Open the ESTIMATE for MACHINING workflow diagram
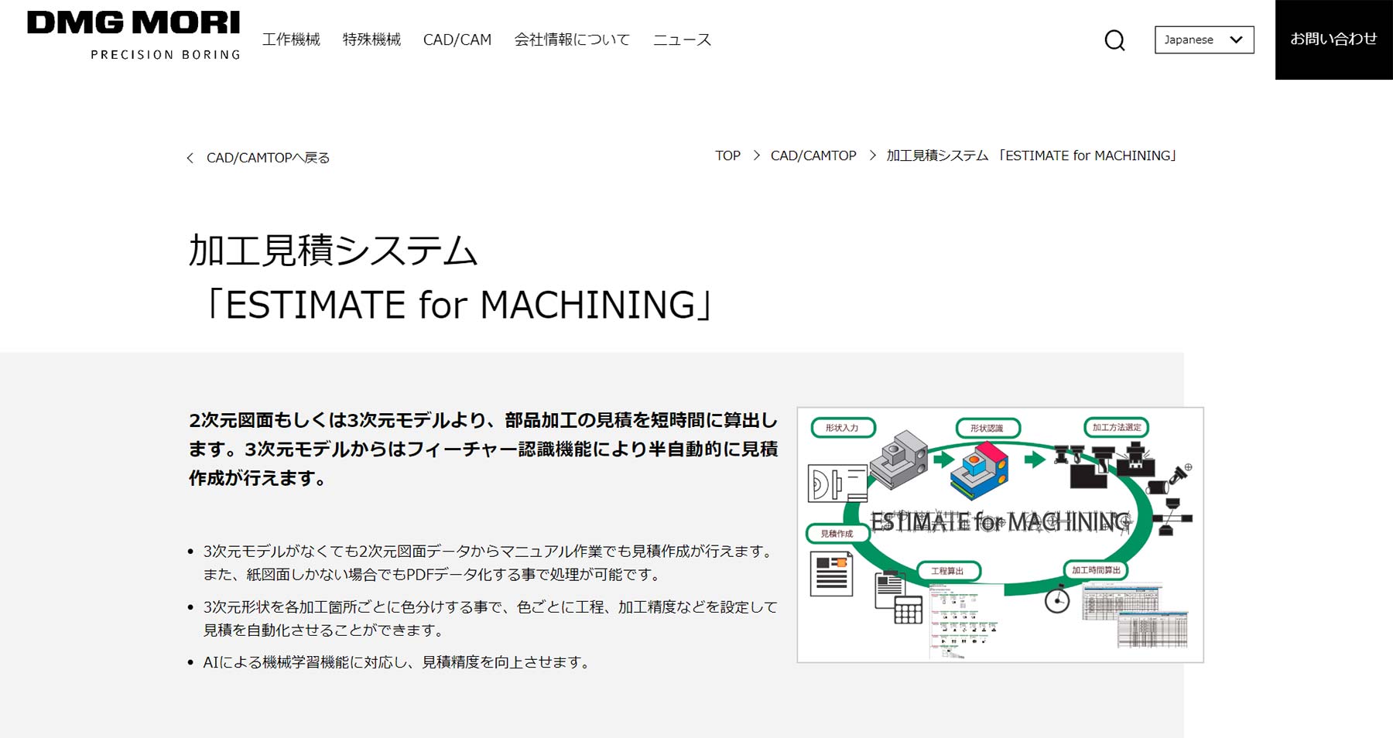This screenshot has height=738, width=1393. [1001, 535]
